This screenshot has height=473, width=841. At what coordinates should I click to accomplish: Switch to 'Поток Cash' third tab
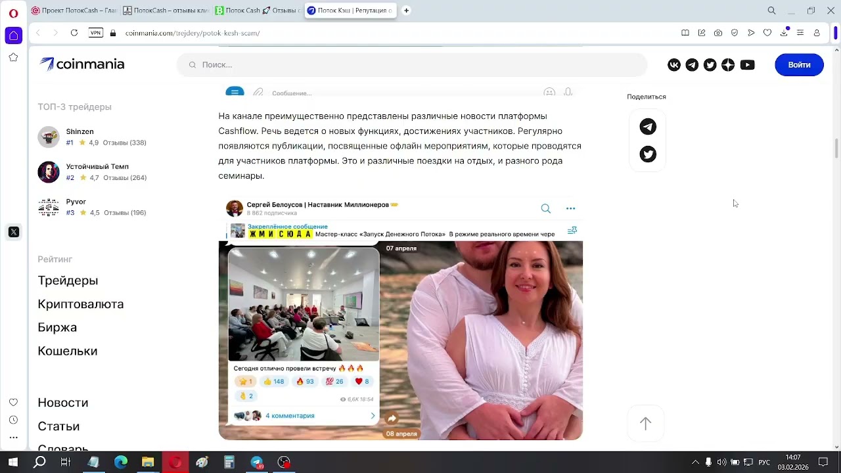[258, 11]
